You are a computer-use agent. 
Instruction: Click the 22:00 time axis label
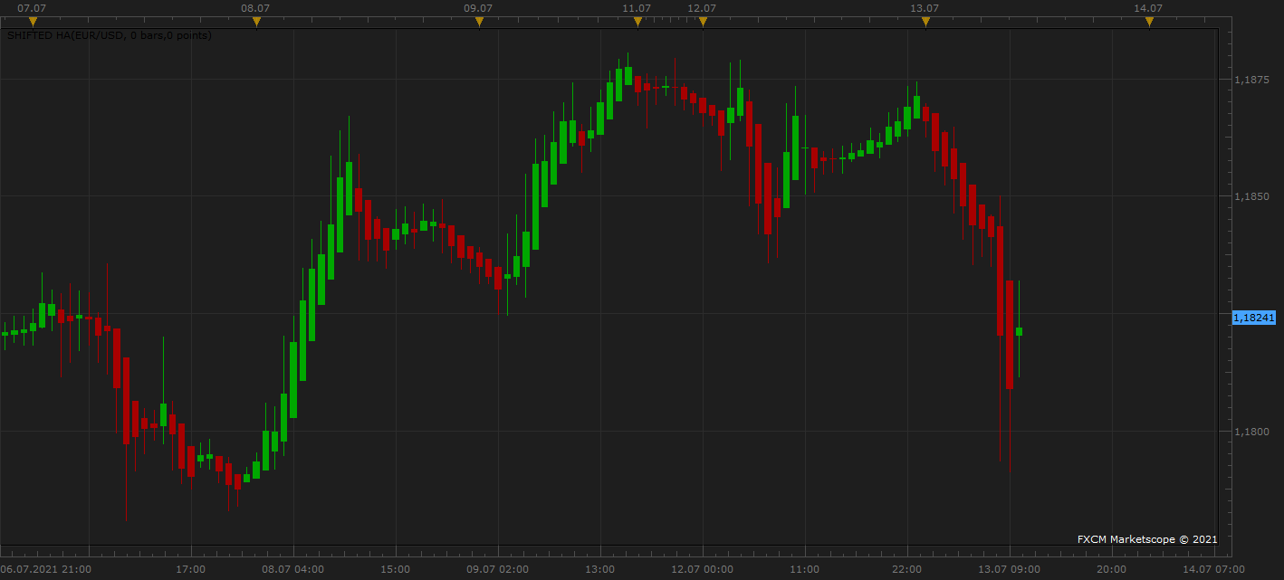[906, 569]
